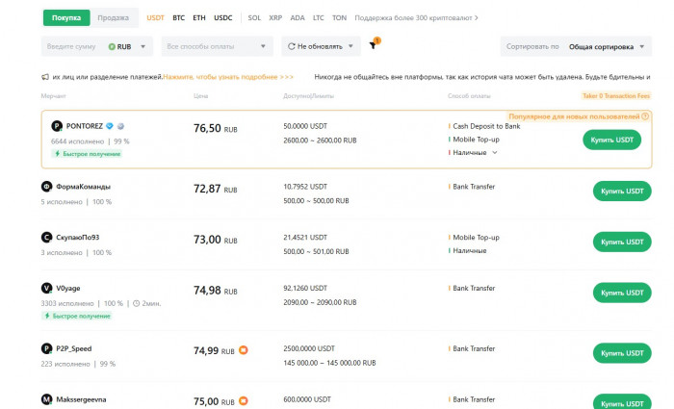Click the filter funnel icon
The width and height of the screenshot is (674, 409).
373,46
